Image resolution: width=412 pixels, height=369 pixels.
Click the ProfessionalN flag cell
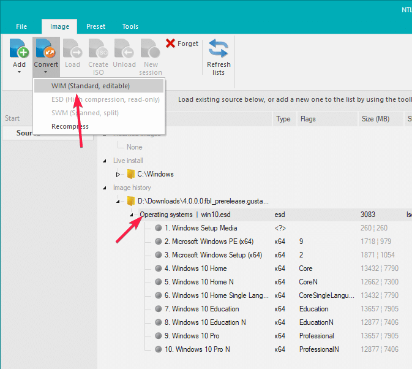(319, 349)
